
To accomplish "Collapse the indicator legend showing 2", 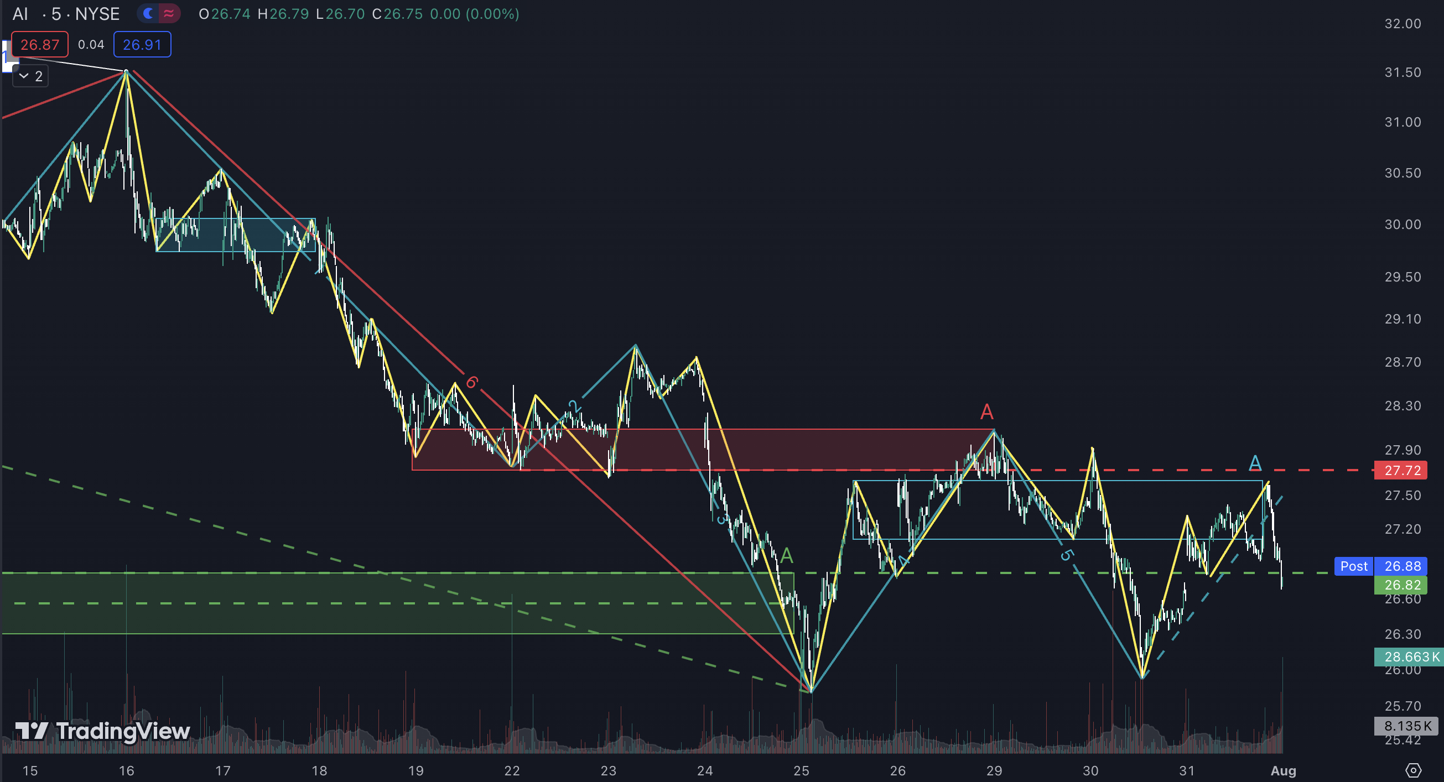I will (x=30, y=76).
